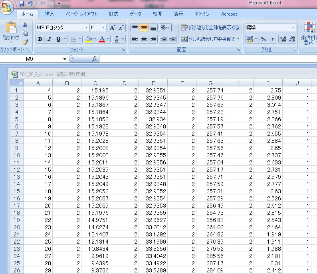This screenshot has width=317, height=274.
Task: Switch to the 挿入 ribbon tab
Action: (50, 14)
